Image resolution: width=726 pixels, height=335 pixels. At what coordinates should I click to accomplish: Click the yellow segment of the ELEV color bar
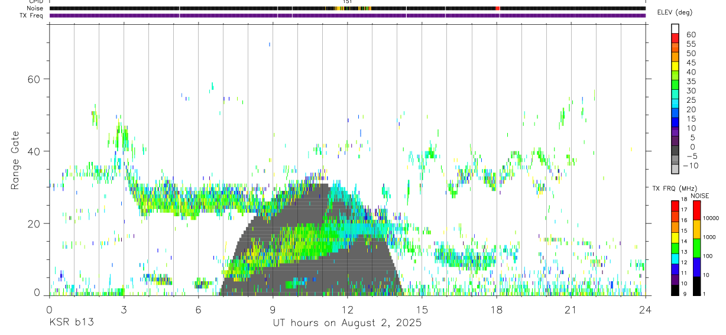tap(675, 66)
